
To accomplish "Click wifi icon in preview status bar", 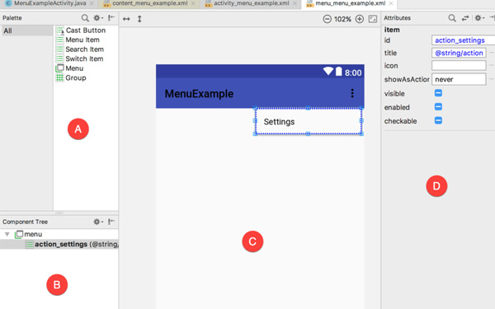I will point(328,71).
